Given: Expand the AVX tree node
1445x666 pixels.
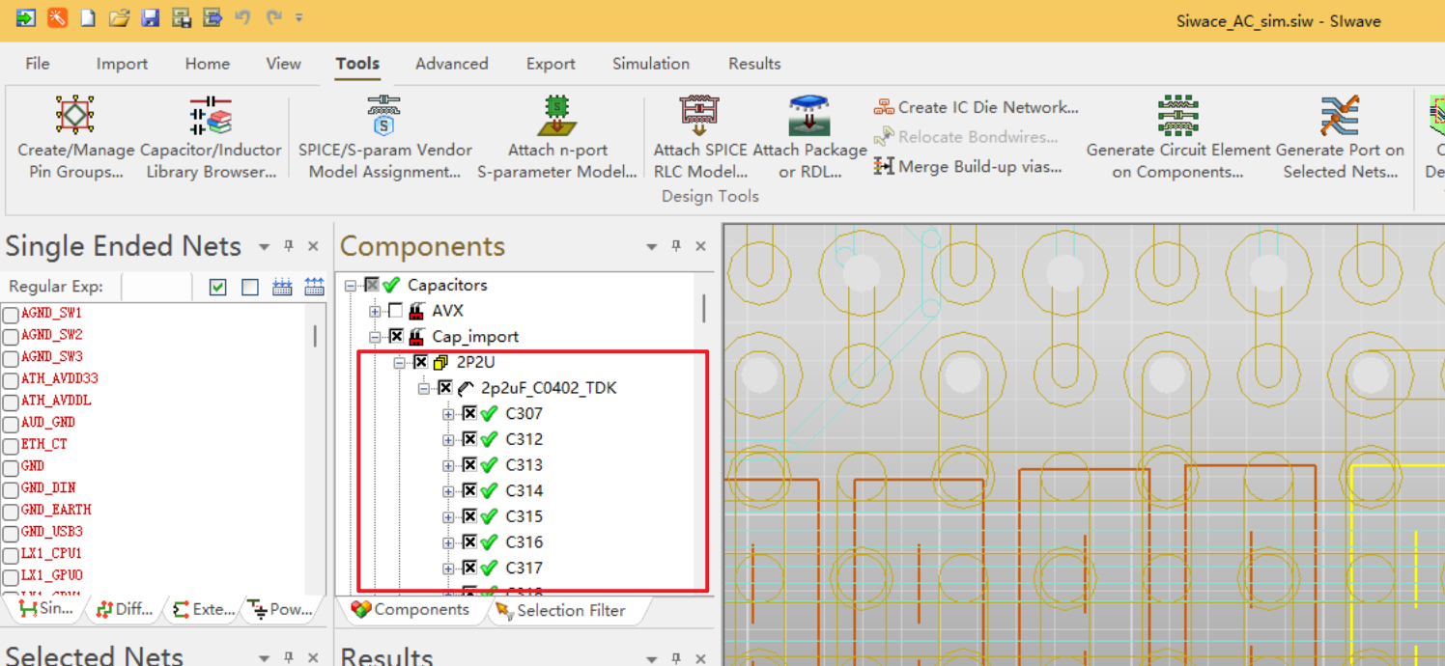Looking at the screenshot, I should [x=375, y=311].
